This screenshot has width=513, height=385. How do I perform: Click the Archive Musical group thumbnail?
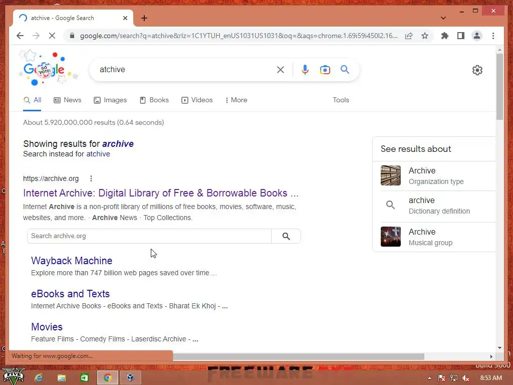[391, 237]
